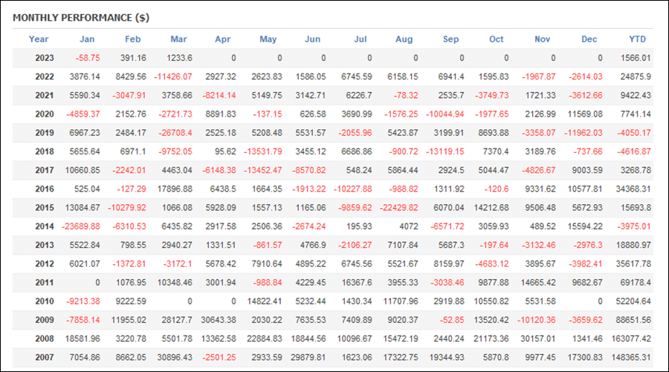Viewport: 669px width, 372px height.
Task: Click the Sep column header
Action: tap(450, 39)
